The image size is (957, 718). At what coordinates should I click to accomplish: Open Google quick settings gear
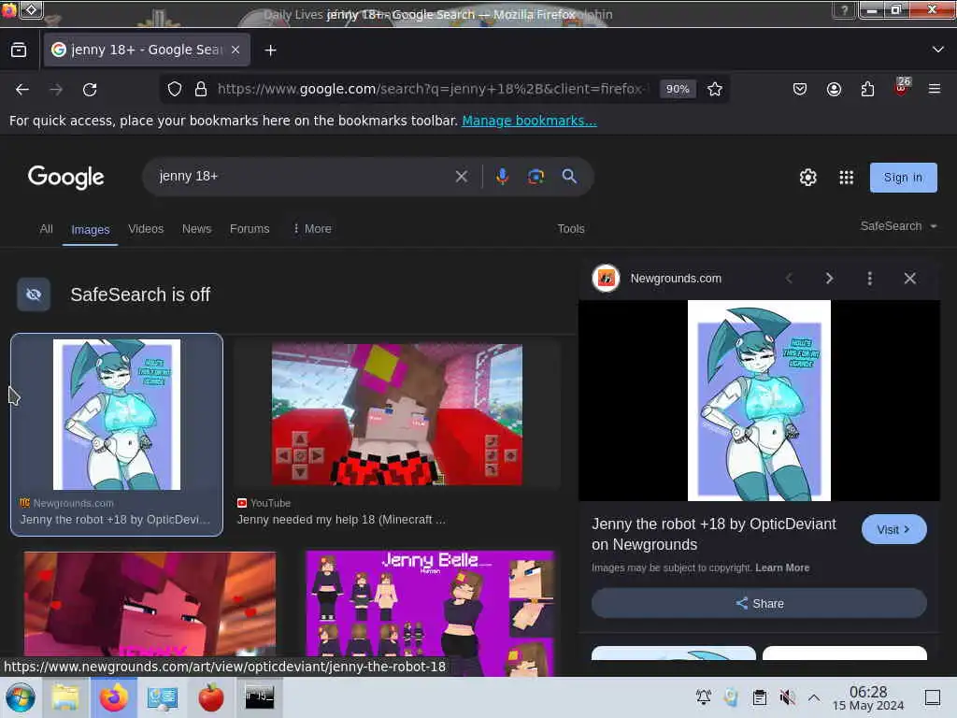(807, 177)
